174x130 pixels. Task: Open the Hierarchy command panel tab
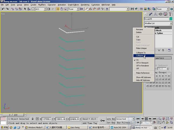(x=155, y=14)
